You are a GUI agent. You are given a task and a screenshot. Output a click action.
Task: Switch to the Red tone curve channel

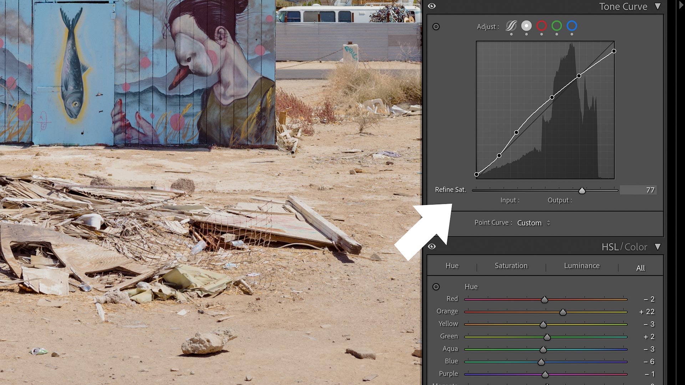pos(542,26)
